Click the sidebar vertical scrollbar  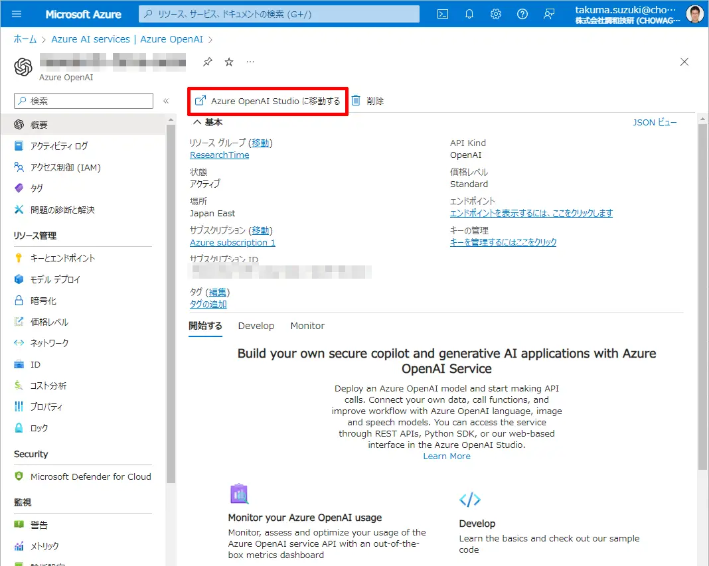tap(171, 303)
